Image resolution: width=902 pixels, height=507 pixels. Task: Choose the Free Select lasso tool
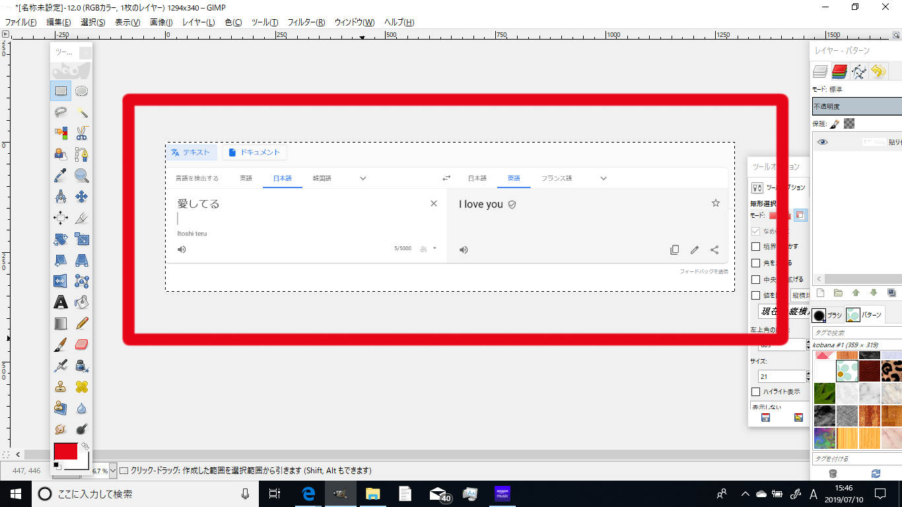[61, 112]
